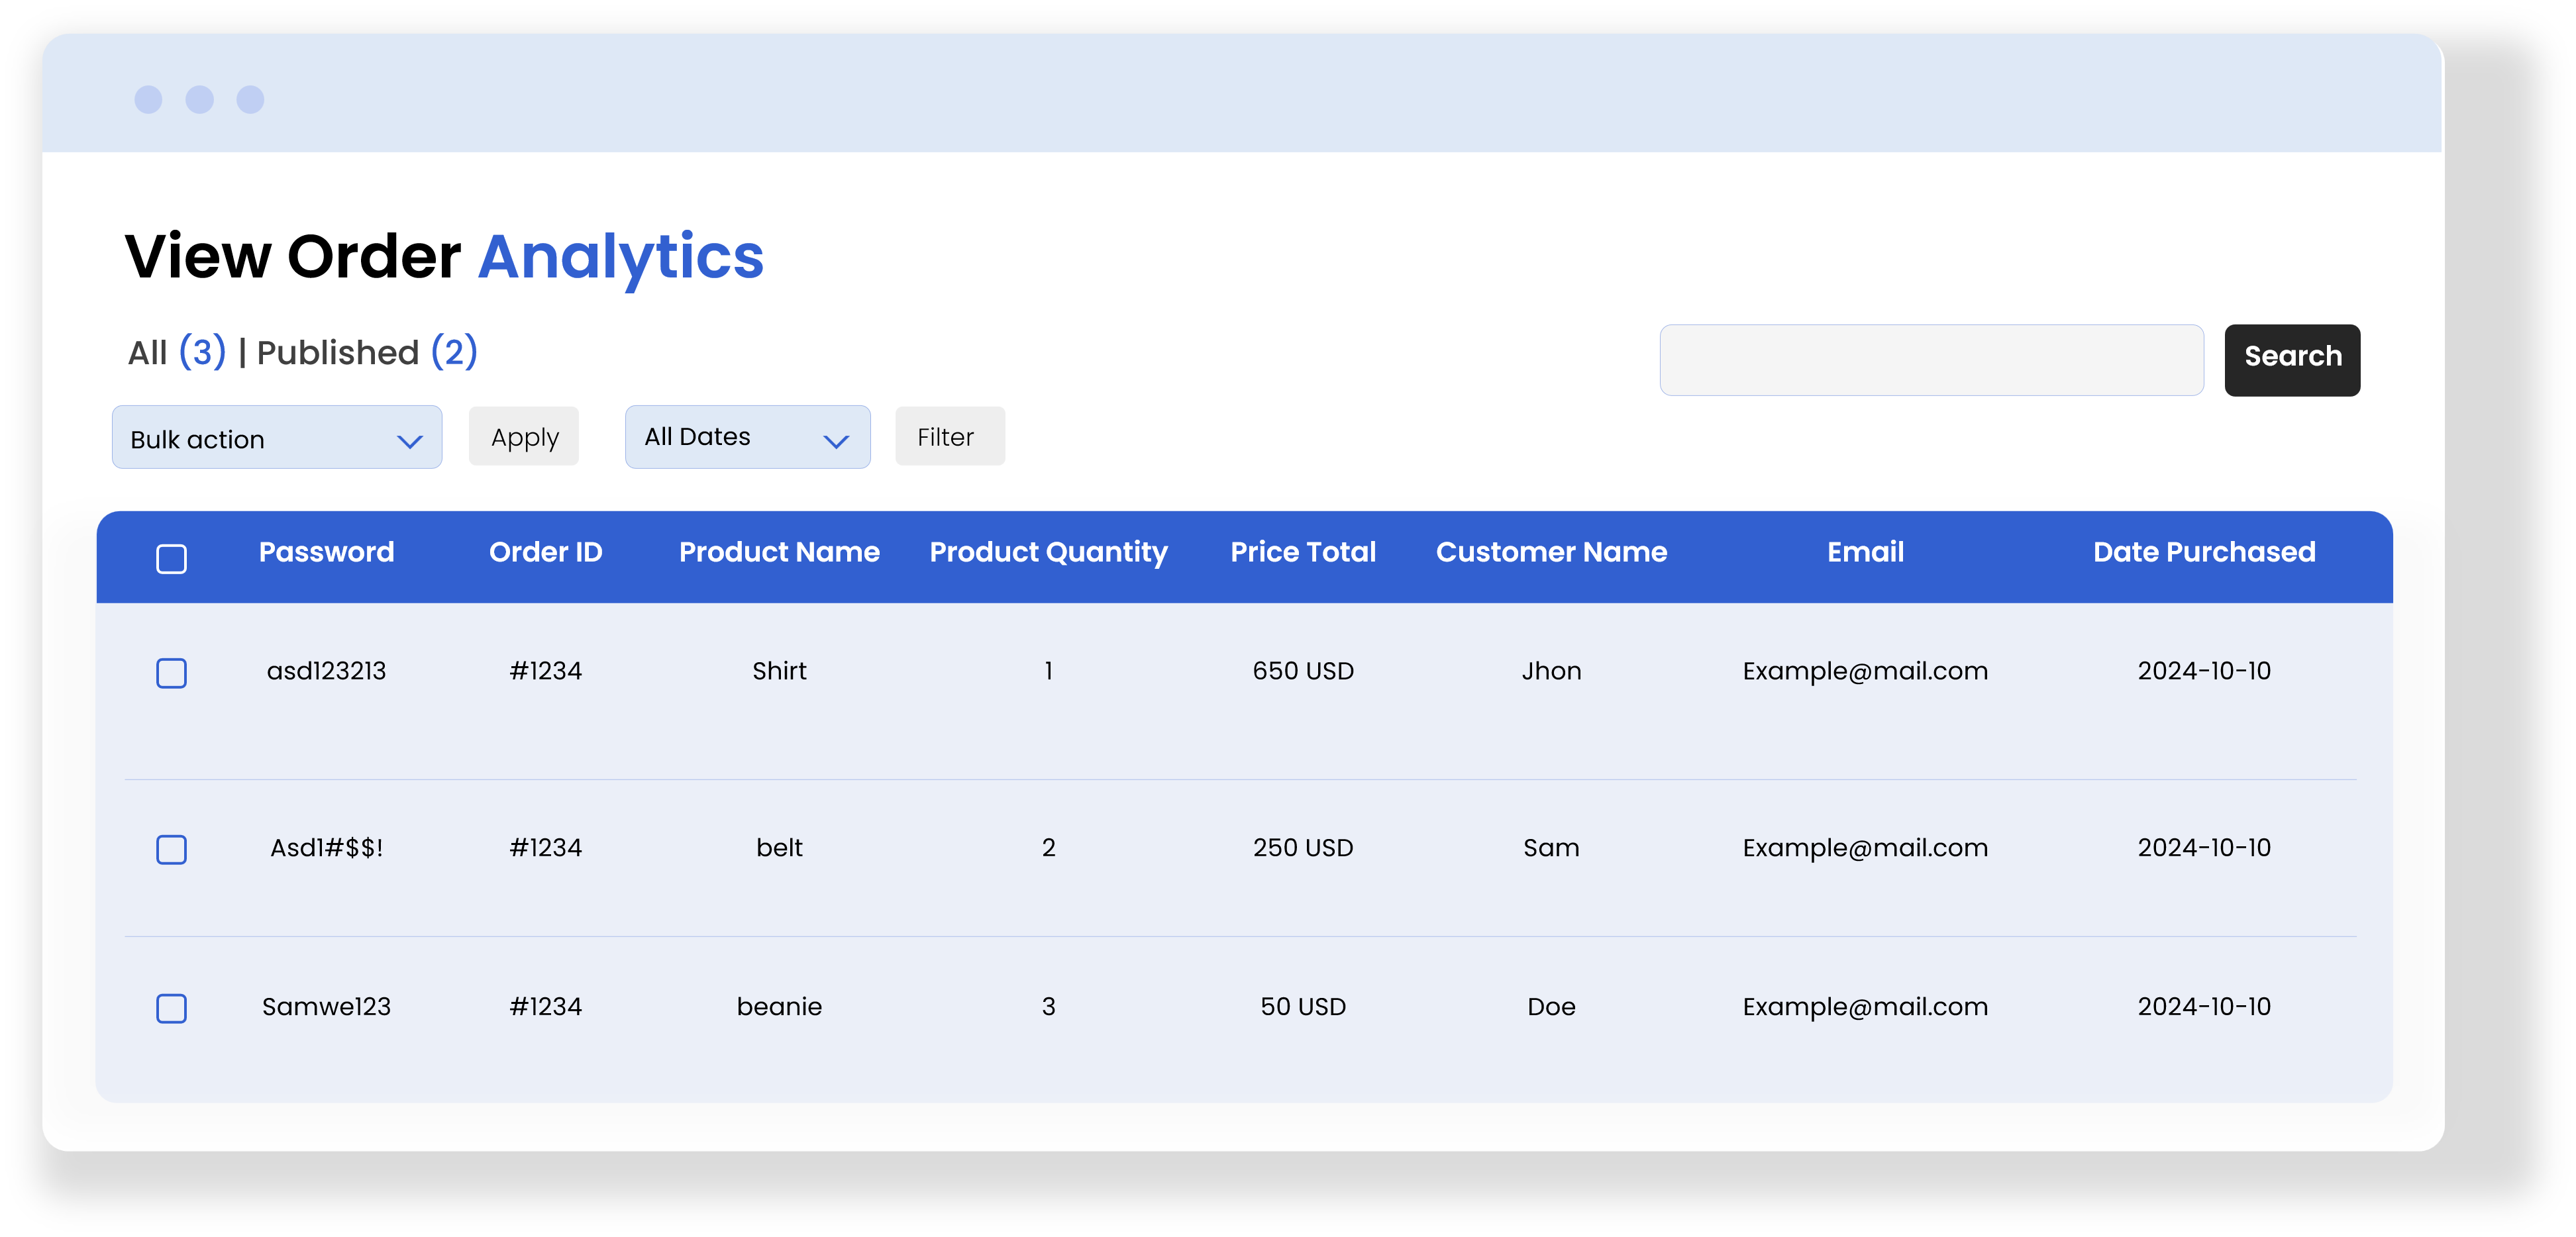Select the belt order row checkbox

(171, 850)
